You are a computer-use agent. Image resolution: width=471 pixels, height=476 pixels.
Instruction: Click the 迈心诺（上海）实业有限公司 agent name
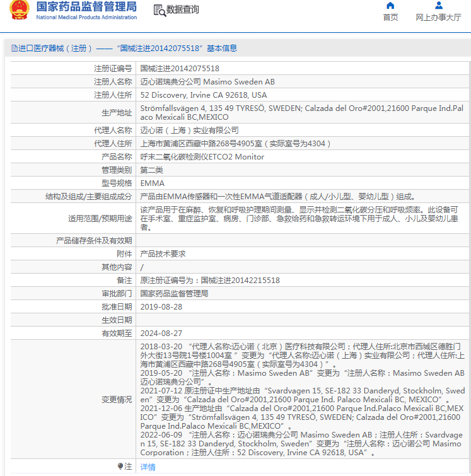point(189,130)
